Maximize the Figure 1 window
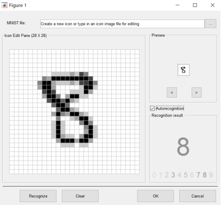221x205 pixels. (195, 5)
